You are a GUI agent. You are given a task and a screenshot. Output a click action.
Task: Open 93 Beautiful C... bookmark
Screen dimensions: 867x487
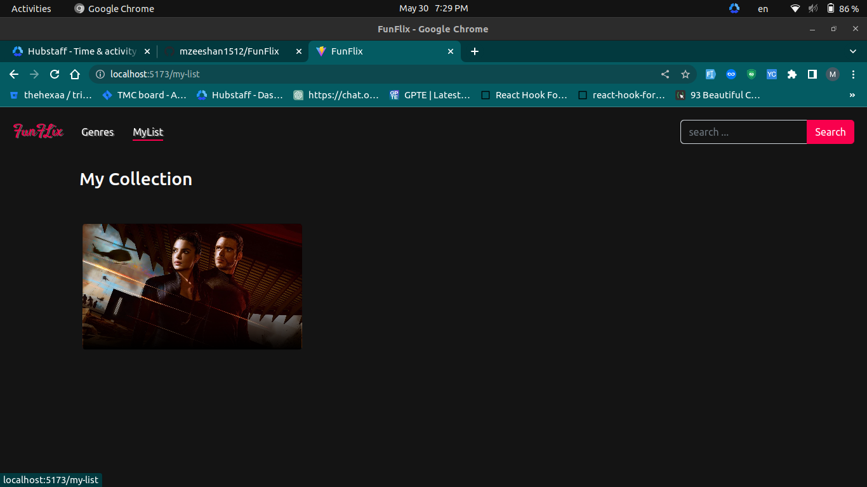click(x=718, y=95)
